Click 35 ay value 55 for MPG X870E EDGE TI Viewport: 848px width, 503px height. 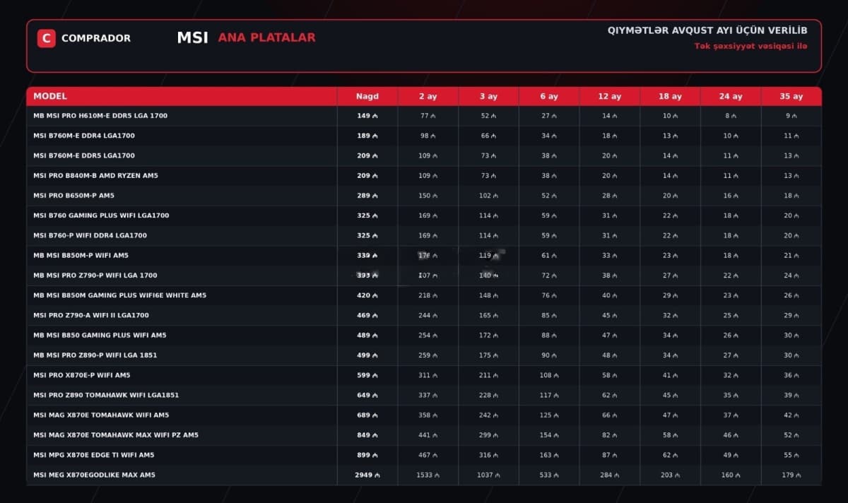(x=791, y=455)
